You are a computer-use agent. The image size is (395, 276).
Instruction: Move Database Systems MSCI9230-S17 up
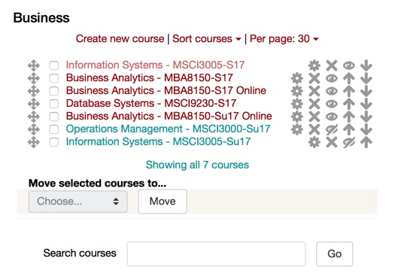(349, 104)
